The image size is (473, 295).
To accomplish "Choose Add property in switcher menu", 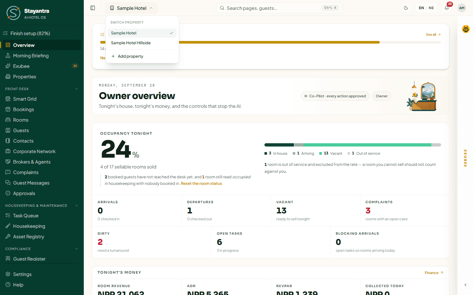I will point(142,56).
